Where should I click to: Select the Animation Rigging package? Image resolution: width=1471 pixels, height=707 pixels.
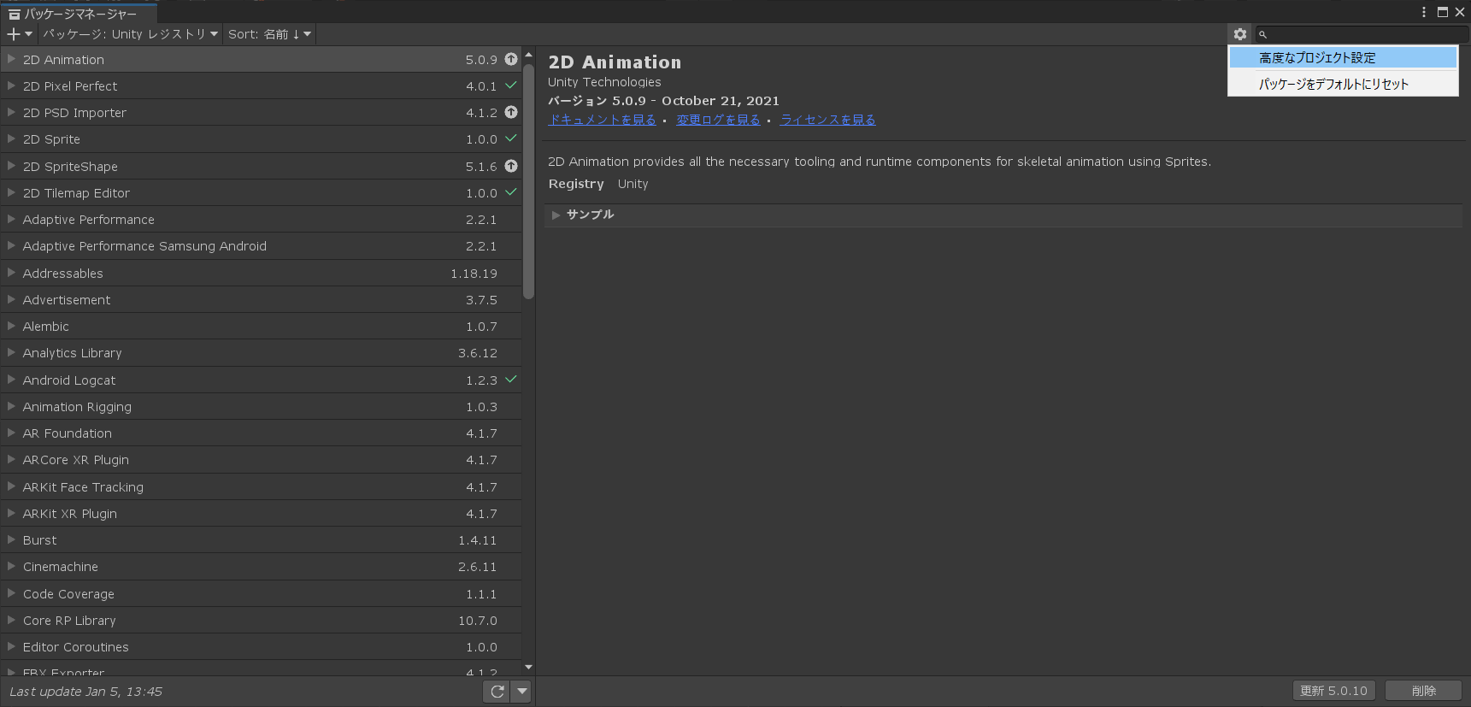tap(261, 406)
